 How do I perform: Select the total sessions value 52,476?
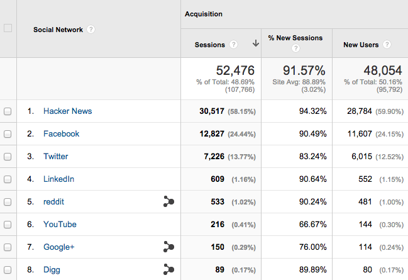coord(235,70)
